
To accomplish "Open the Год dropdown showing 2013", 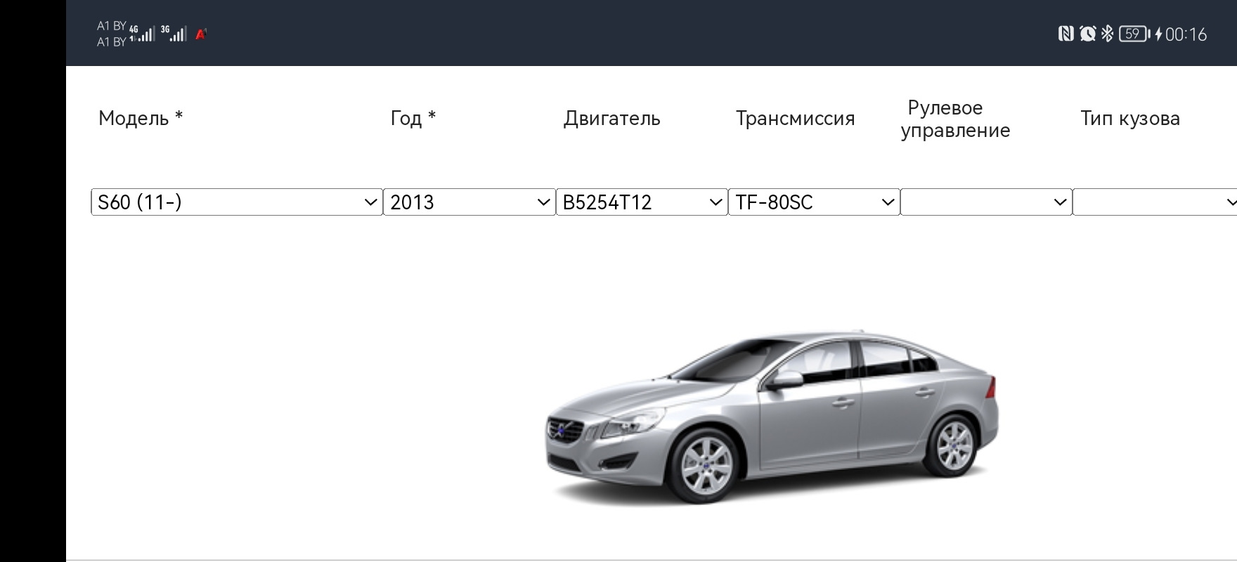I will coord(469,202).
